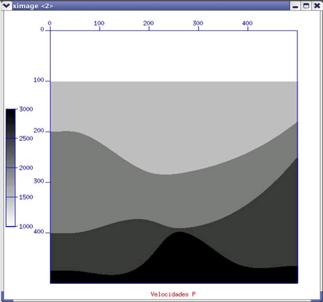The image size is (323, 302).
Task: Click the 3000 label on color legend
Action: click(x=26, y=109)
